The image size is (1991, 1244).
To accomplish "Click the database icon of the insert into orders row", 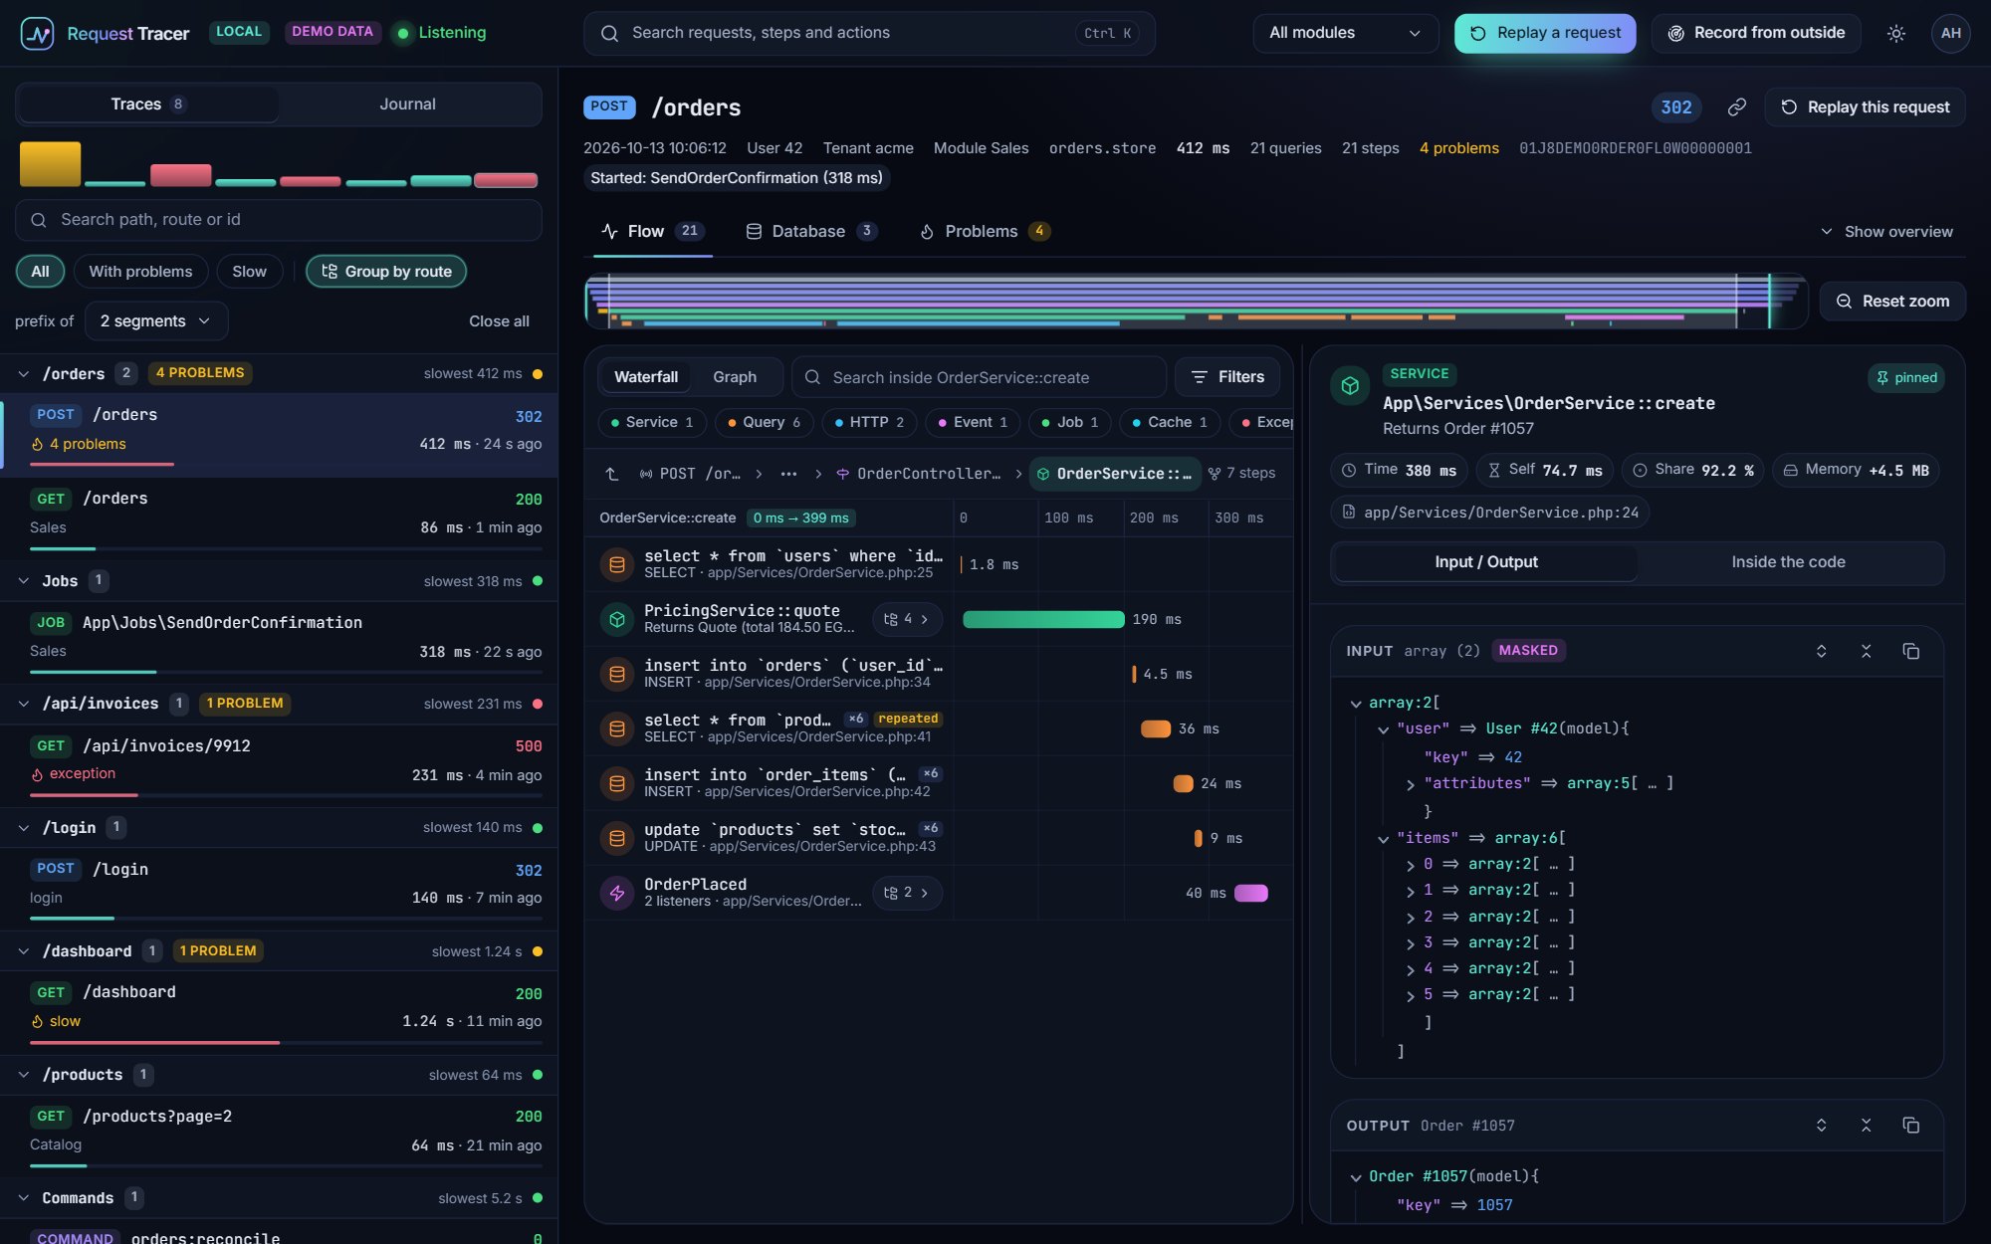I will tap(617, 674).
